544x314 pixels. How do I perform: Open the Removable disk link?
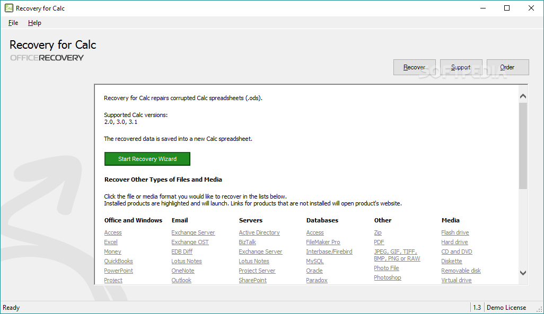(461, 271)
